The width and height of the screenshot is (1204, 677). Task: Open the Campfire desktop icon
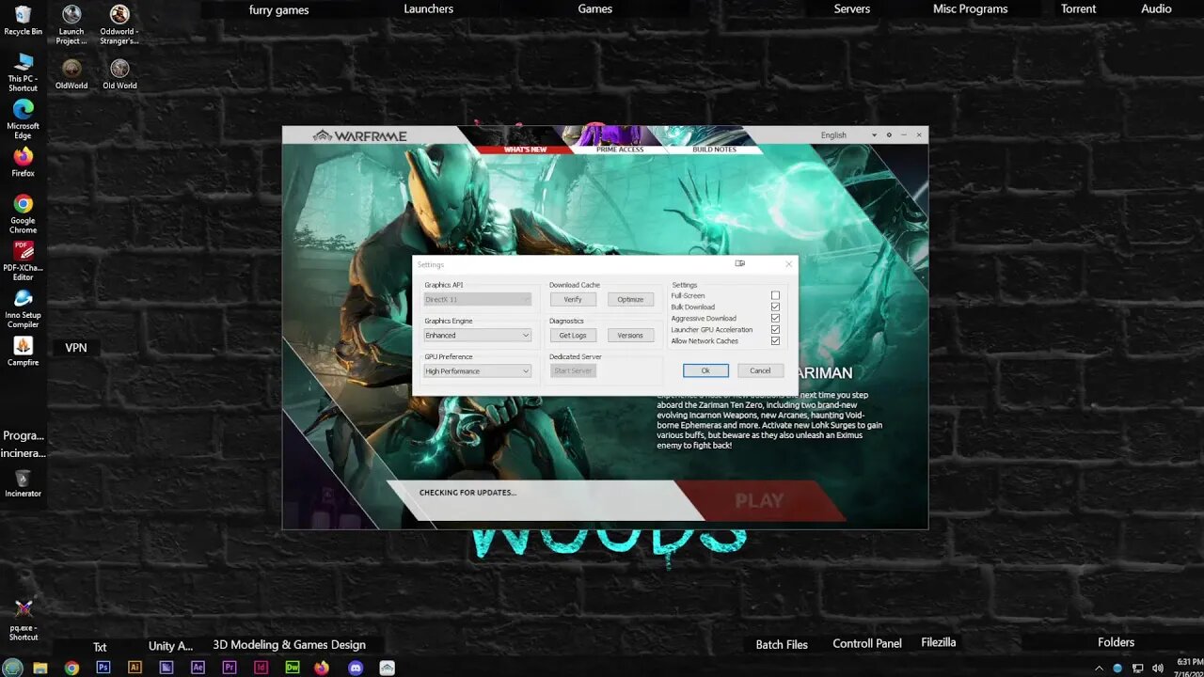tap(24, 351)
